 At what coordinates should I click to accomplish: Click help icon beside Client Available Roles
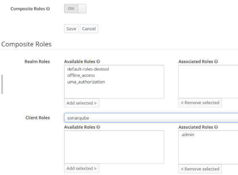click(x=98, y=127)
